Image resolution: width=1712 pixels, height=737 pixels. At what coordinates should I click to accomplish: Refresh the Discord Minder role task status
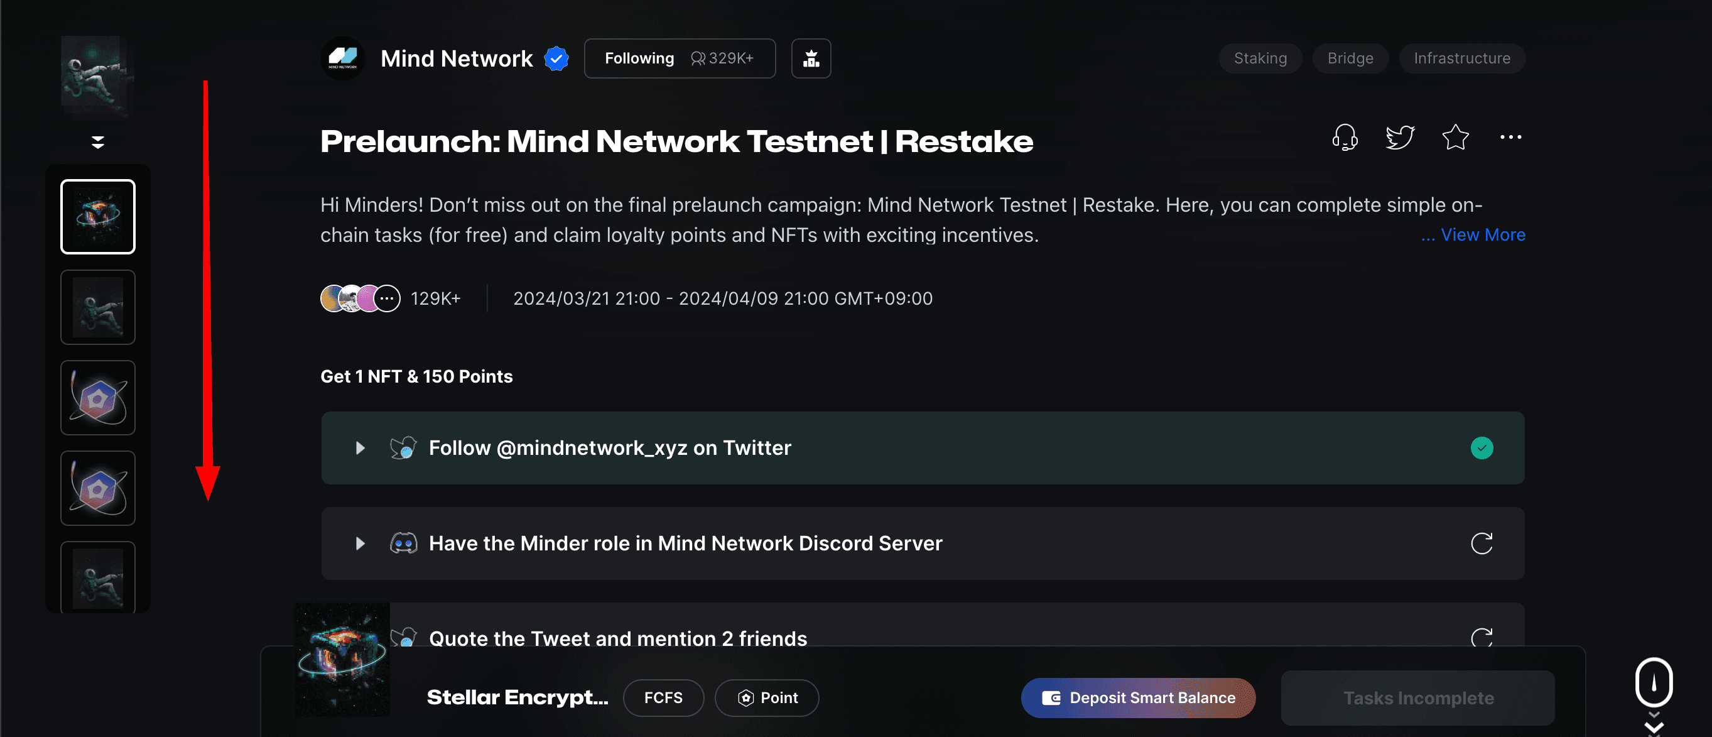click(x=1482, y=543)
